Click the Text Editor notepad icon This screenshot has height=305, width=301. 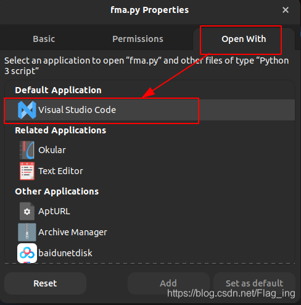(x=27, y=171)
